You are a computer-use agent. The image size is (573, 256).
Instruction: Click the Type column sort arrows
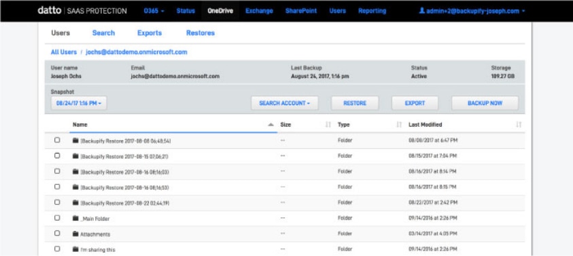click(x=399, y=125)
